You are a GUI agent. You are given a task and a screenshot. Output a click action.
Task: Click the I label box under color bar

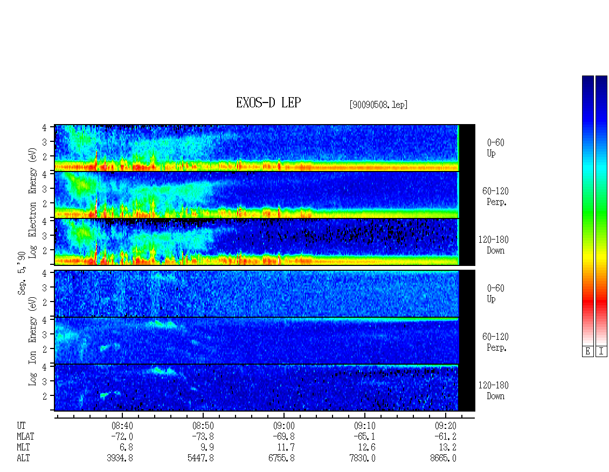click(x=601, y=351)
